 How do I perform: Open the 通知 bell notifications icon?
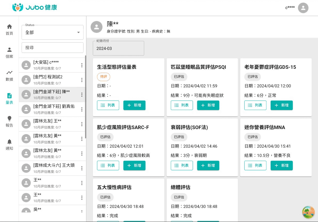click(x=9, y=142)
